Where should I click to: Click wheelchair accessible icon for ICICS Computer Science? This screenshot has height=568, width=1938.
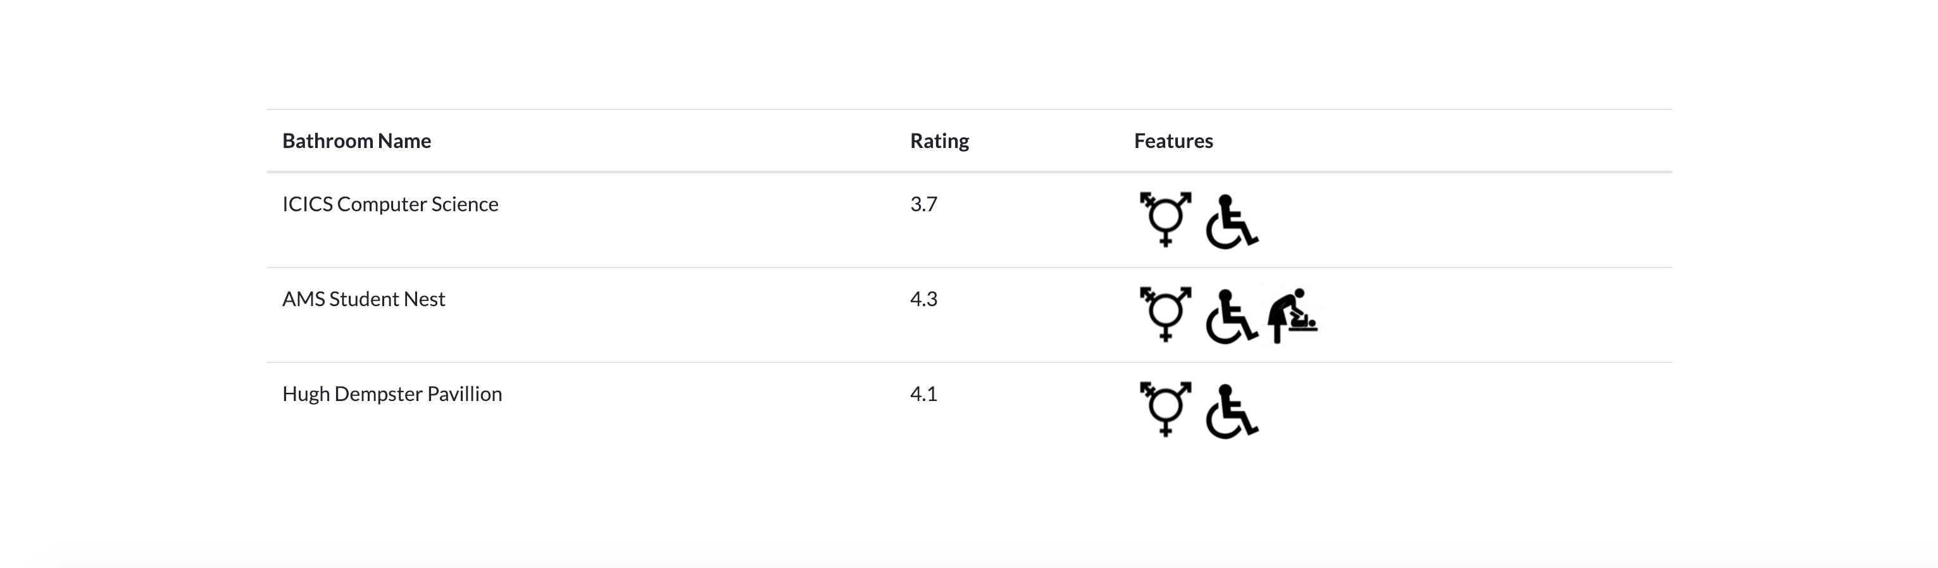click(1232, 220)
